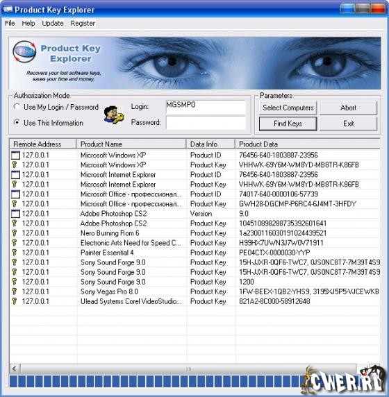Click key icon of Painter Essential 4 row
Viewport: 389px width, 397px height.
[x=15, y=253]
